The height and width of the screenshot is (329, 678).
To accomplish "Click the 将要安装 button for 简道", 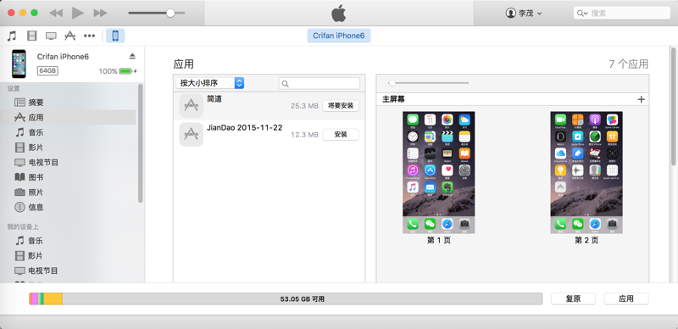I will pos(341,106).
